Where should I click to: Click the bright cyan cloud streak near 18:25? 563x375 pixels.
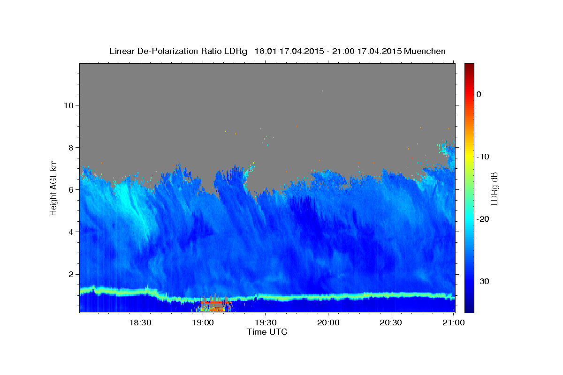coord(133,207)
